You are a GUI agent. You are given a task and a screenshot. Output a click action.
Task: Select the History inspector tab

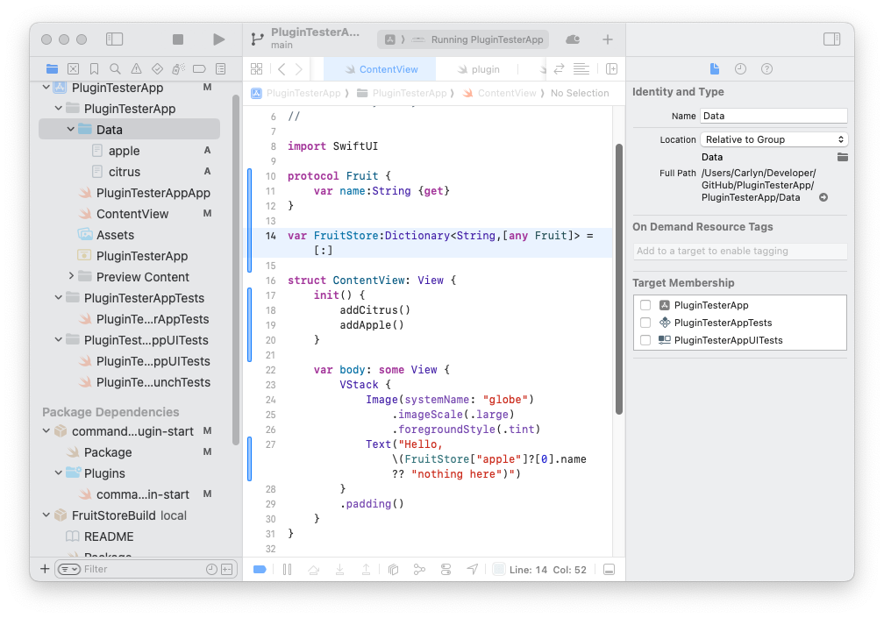tap(740, 68)
